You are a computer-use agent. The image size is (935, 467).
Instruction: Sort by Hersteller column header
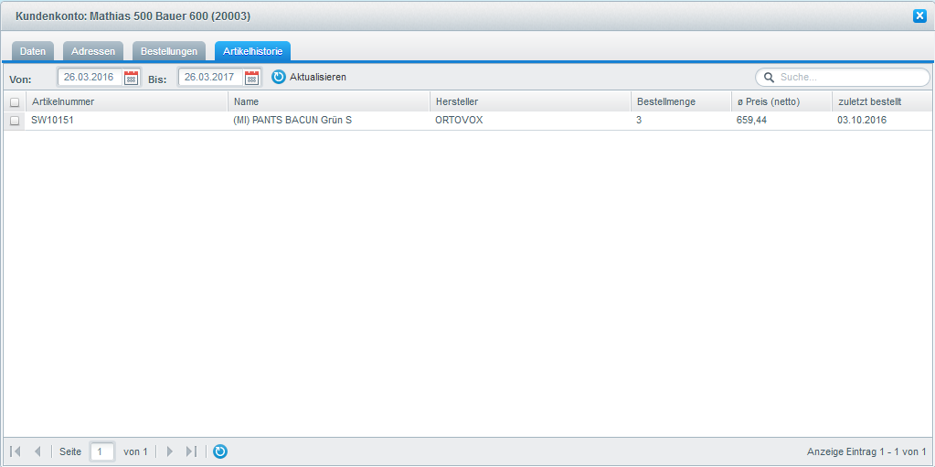(x=529, y=101)
